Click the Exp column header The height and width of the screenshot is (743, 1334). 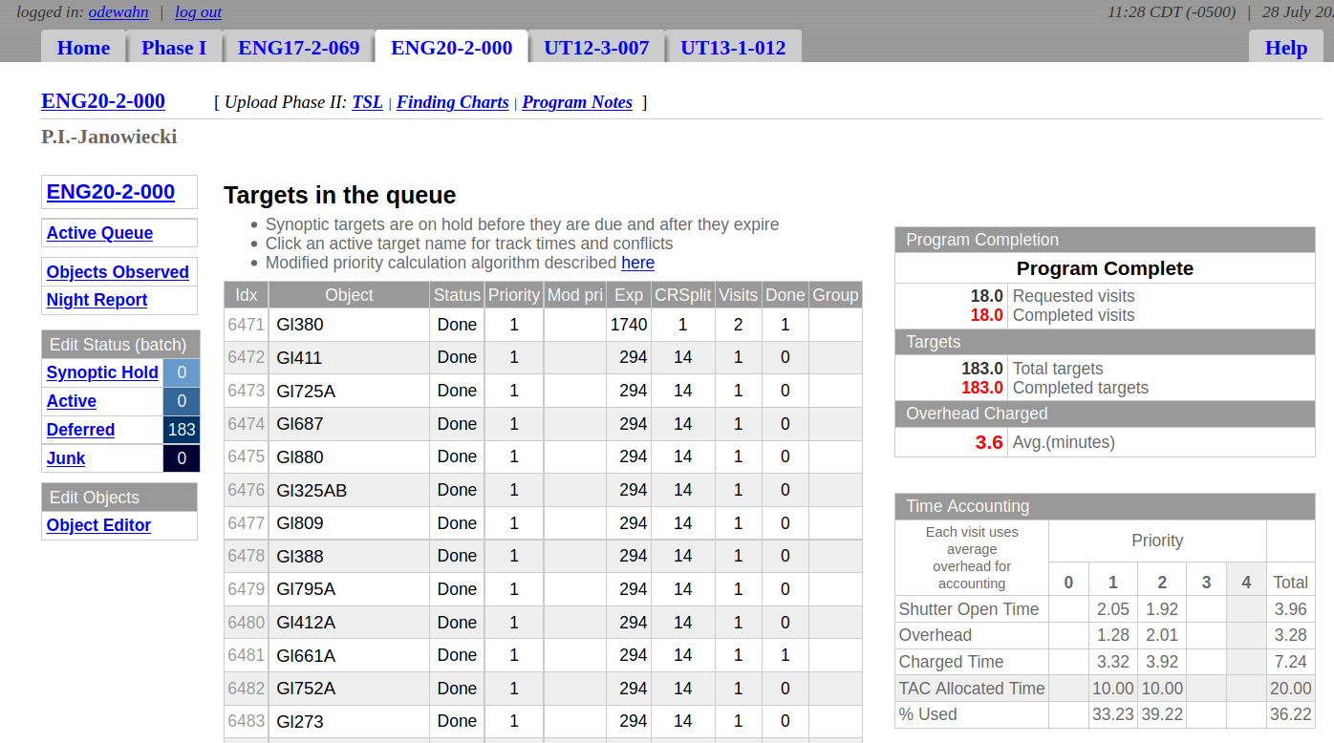coord(629,295)
